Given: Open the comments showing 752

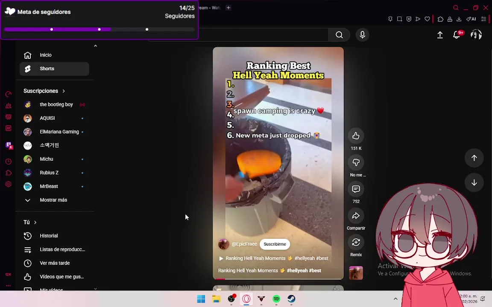Looking at the screenshot, I should tap(356, 189).
